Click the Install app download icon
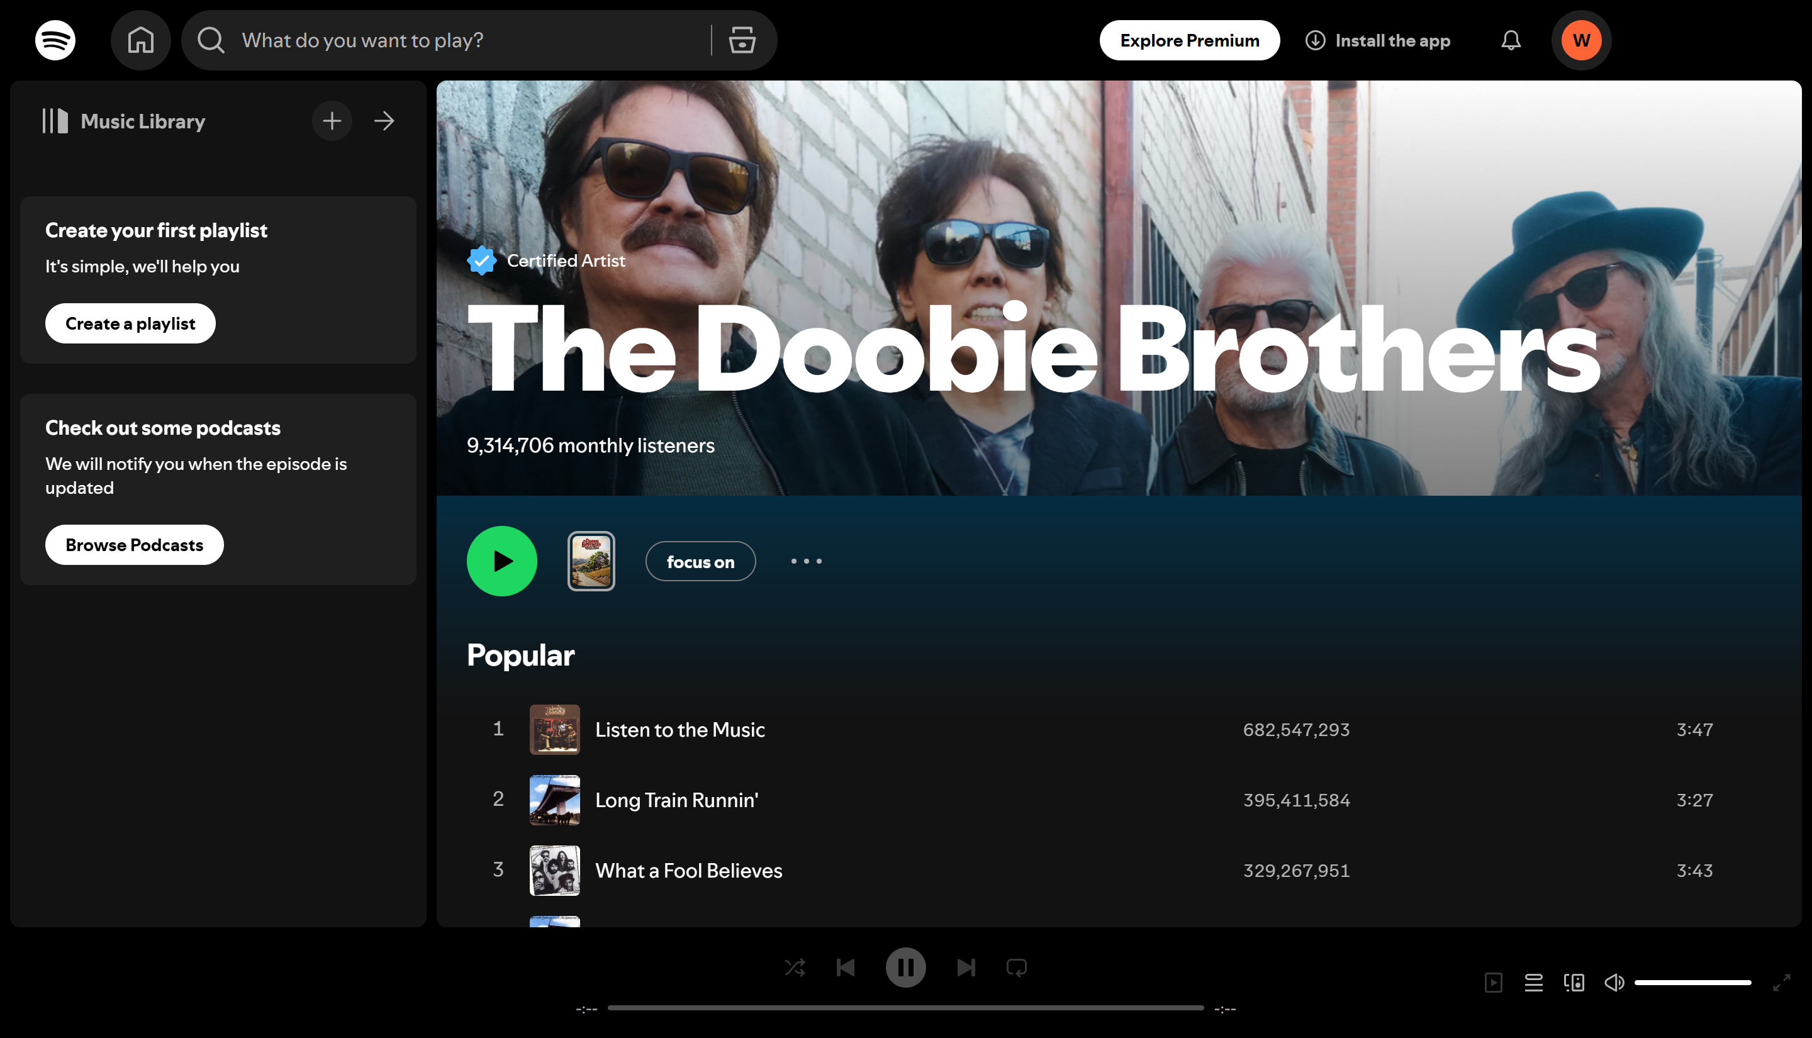The height and width of the screenshot is (1038, 1812). point(1315,41)
